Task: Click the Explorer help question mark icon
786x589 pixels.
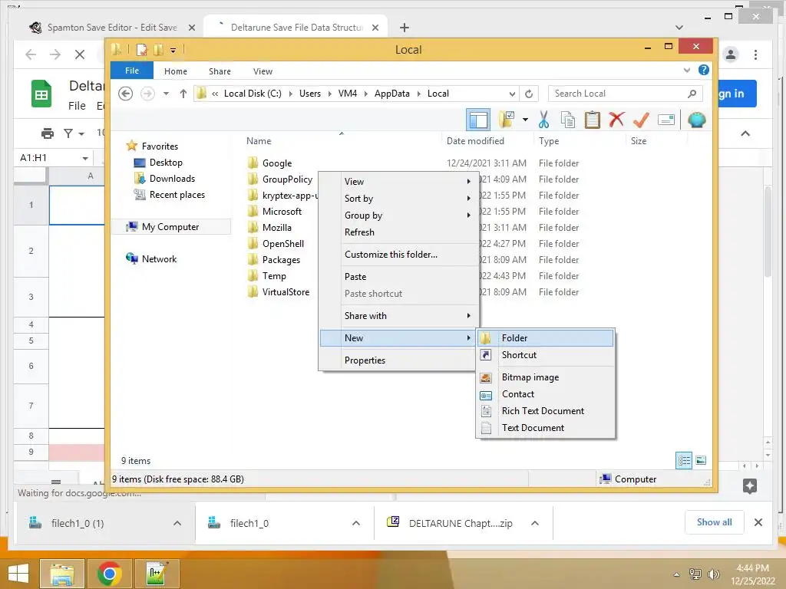Action: pyautogui.click(x=704, y=70)
